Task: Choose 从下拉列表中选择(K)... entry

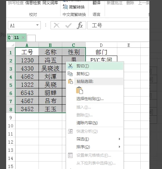Action: (95, 163)
